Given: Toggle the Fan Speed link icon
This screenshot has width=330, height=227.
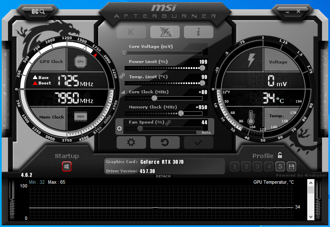Looking at the screenshot, I should tap(168, 123).
